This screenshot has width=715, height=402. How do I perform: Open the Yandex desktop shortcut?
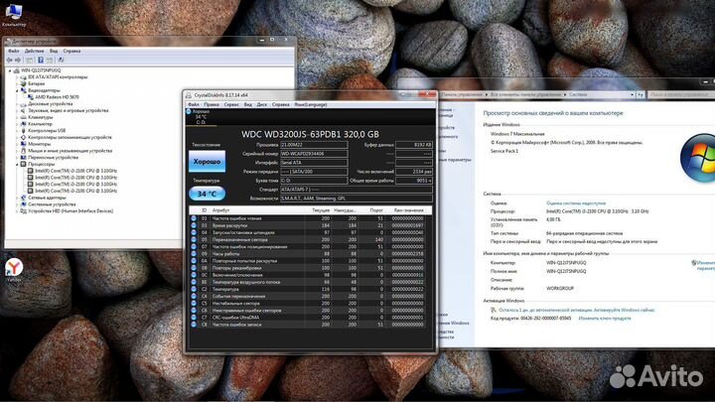15,268
